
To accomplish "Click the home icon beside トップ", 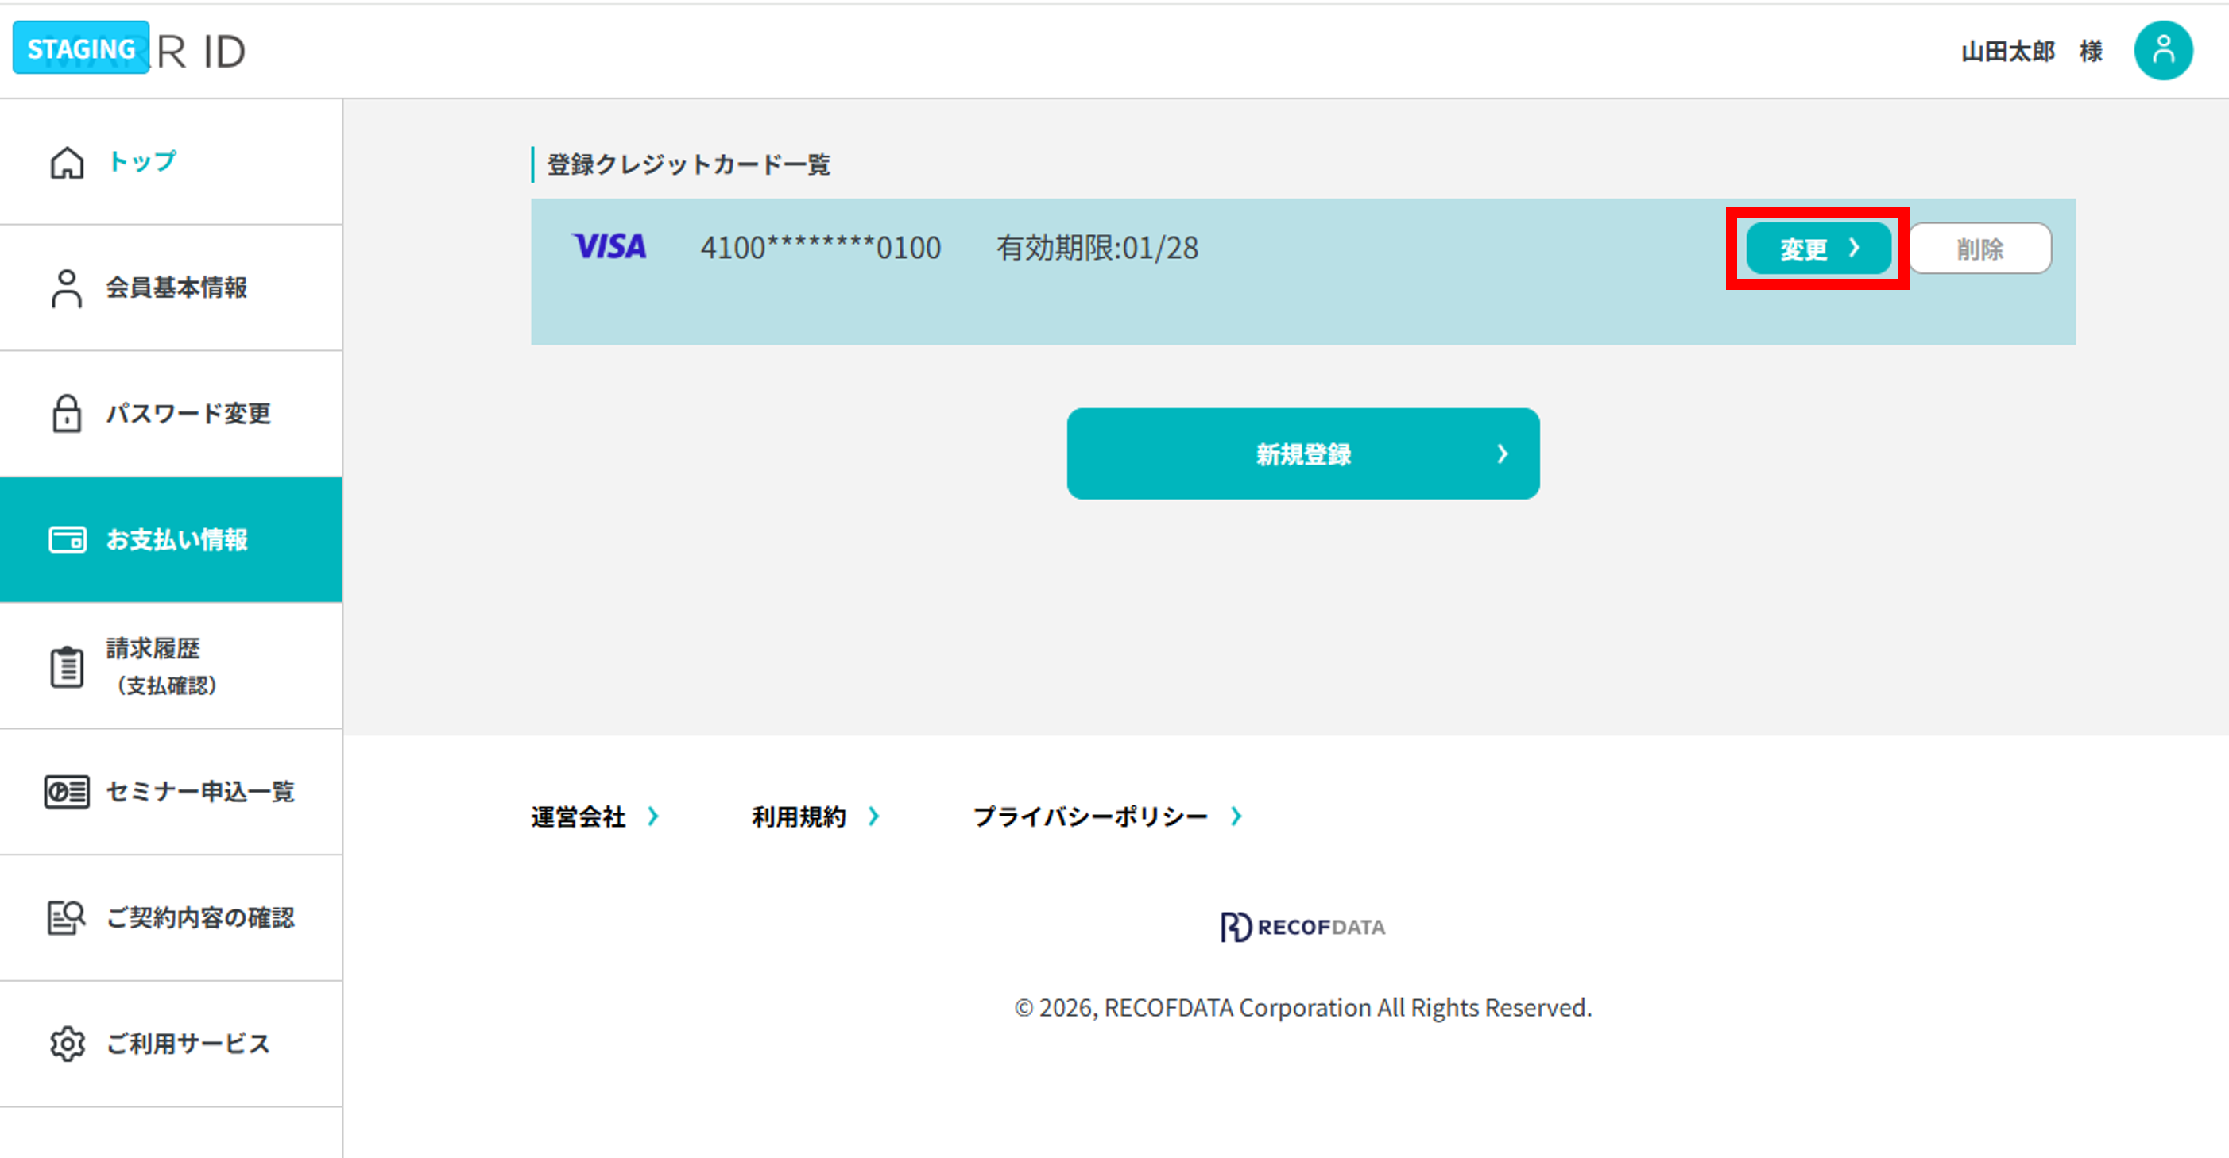I will [x=67, y=163].
